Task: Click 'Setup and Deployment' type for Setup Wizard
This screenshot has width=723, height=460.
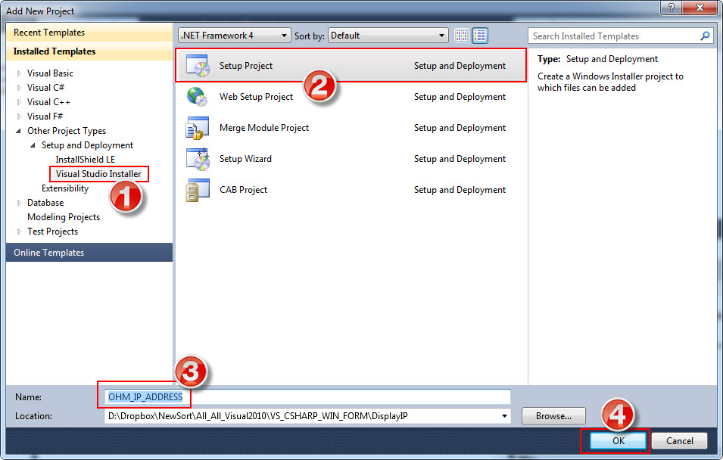Action: pos(460,159)
